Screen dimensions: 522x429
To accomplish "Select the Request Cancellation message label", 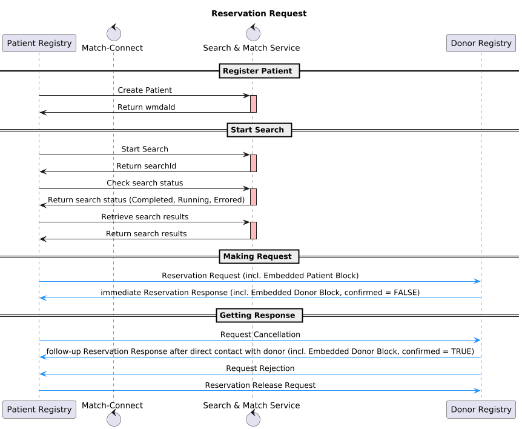I will [260, 334].
